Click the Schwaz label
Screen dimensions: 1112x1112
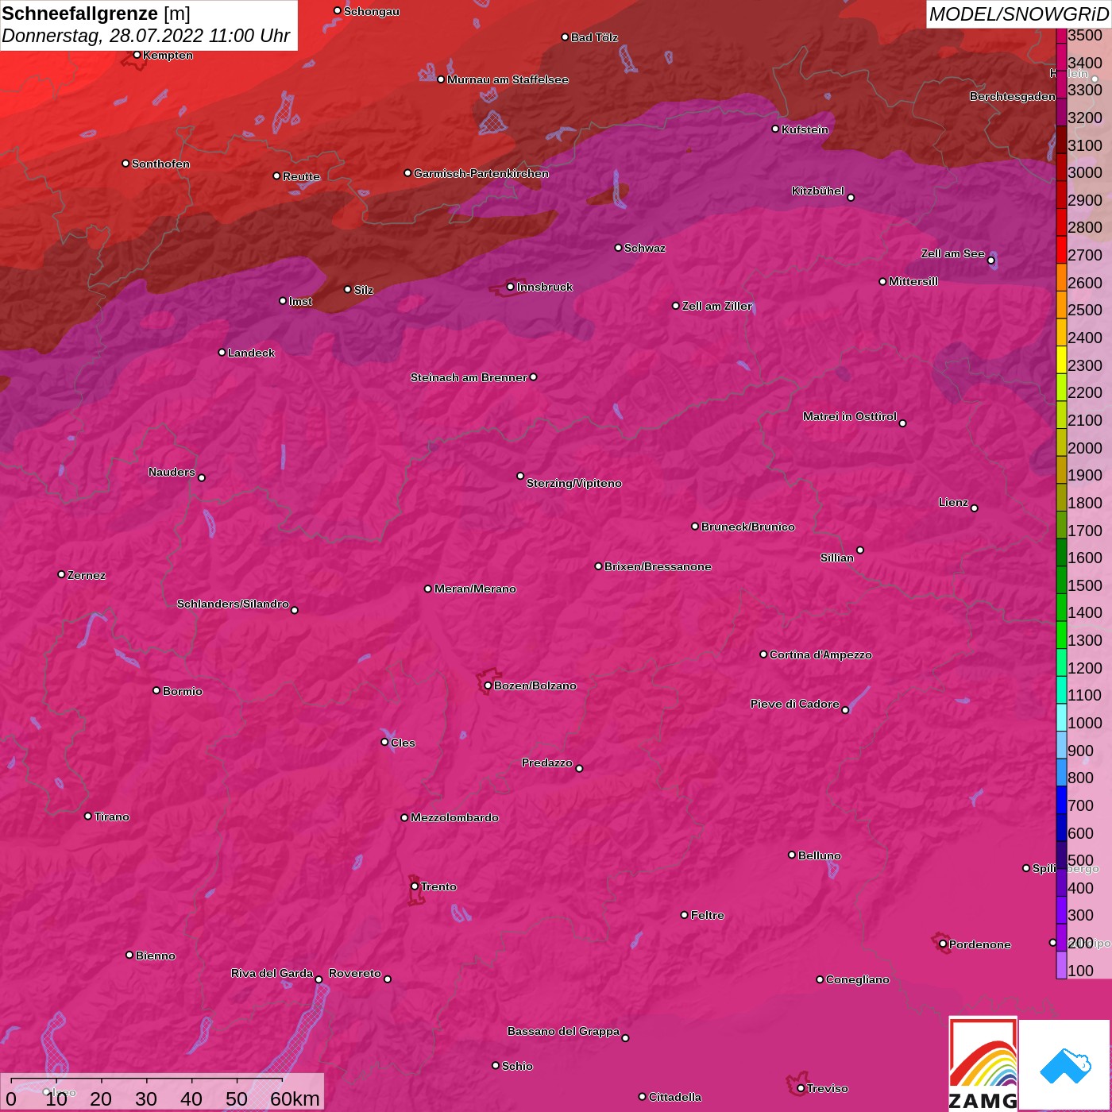point(645,248)
